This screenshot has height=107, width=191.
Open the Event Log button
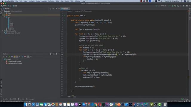point(185,99)
